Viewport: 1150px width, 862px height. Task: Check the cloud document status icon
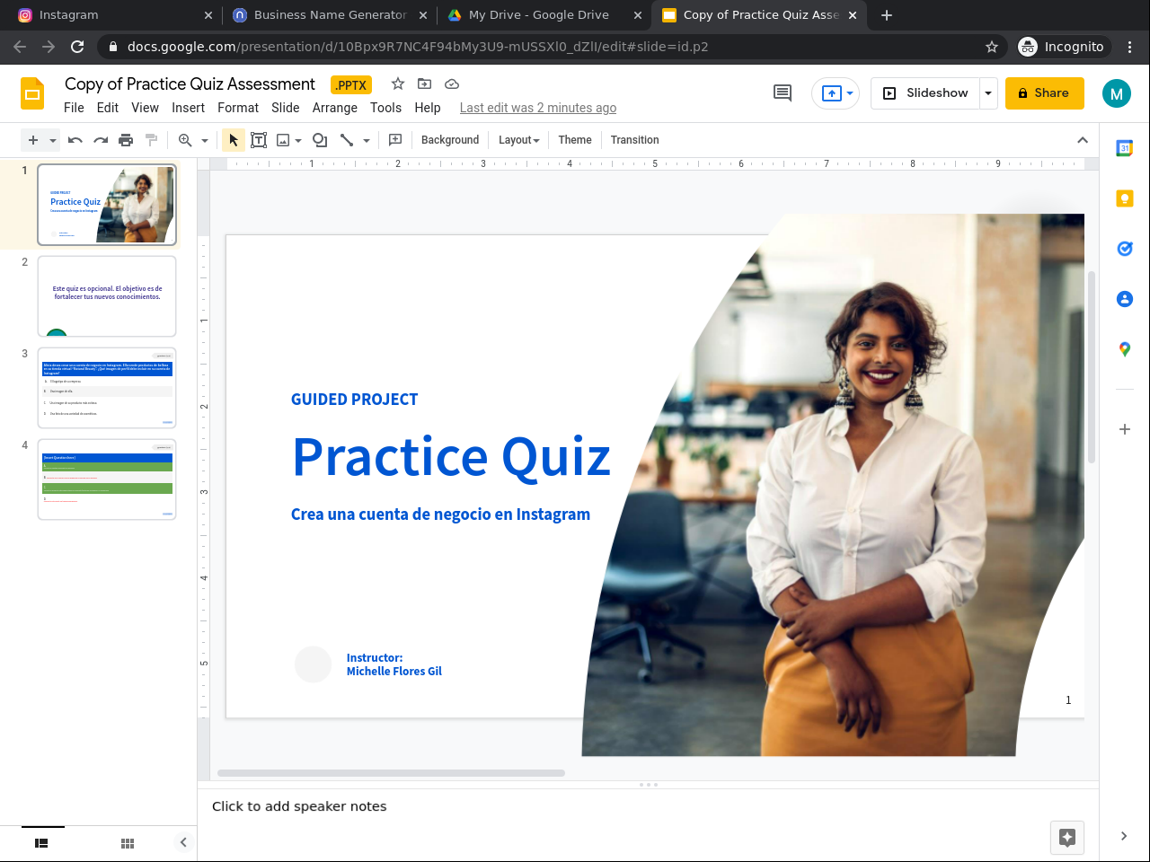tap(452, 84)
